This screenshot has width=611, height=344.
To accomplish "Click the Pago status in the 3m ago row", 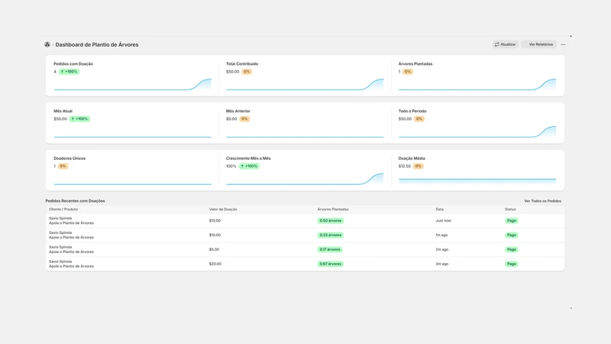I will 511,264.
